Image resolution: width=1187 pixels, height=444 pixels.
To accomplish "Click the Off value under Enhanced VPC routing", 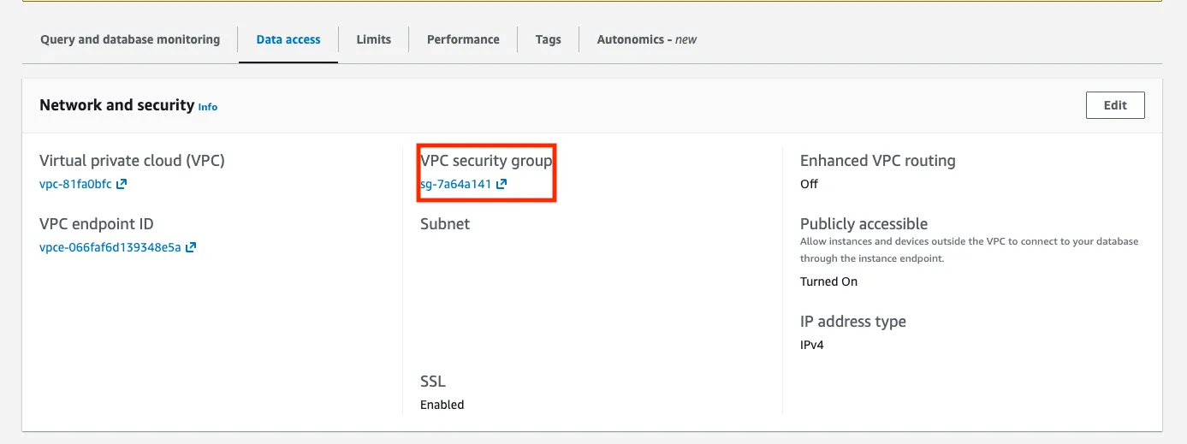I will [x=810, y=184].
